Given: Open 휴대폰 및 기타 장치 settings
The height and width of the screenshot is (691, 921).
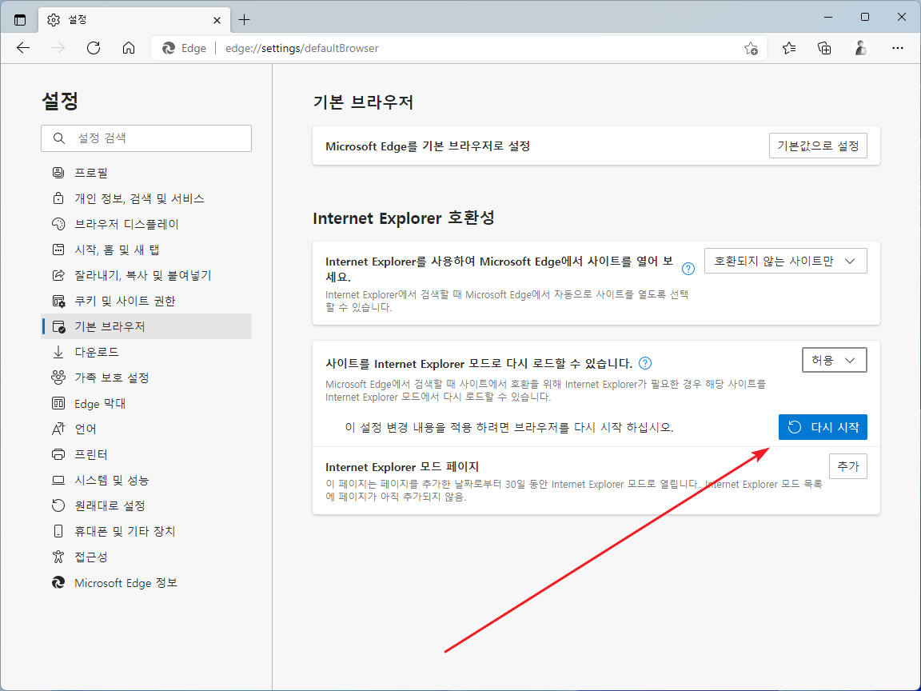Looking at the screenshot, I should point(146,531).
